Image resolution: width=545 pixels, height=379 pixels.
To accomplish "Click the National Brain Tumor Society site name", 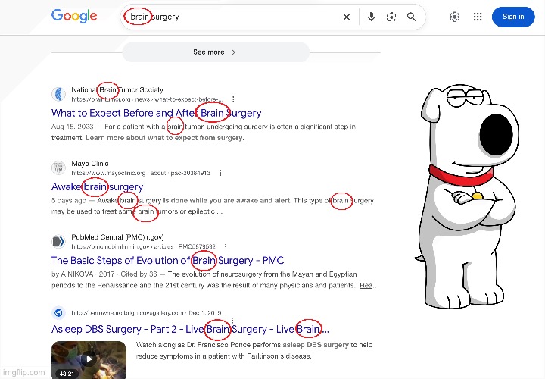I will 117,89.
